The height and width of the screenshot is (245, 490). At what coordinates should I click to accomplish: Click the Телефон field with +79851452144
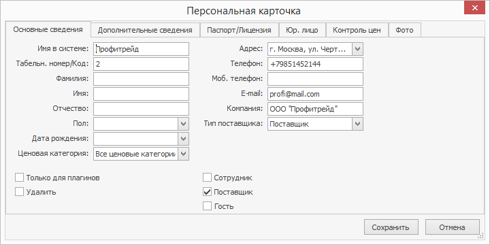tap(315, 64)
